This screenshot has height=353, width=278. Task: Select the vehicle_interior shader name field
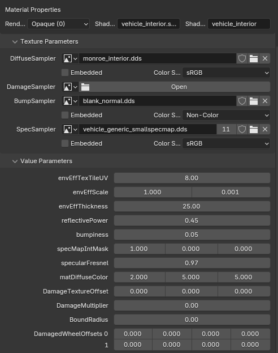tap(239, 24)
